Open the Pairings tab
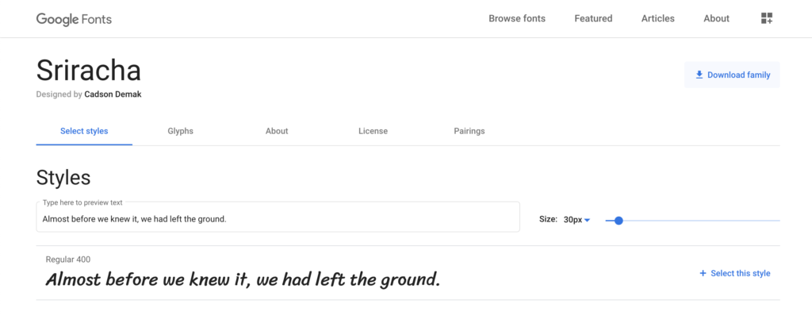812x331 pixels. click(x=469, y=131)
